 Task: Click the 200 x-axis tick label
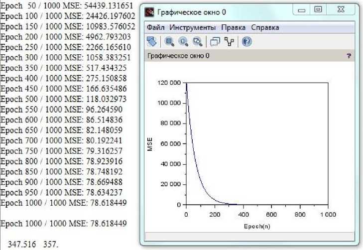(215, 215)
